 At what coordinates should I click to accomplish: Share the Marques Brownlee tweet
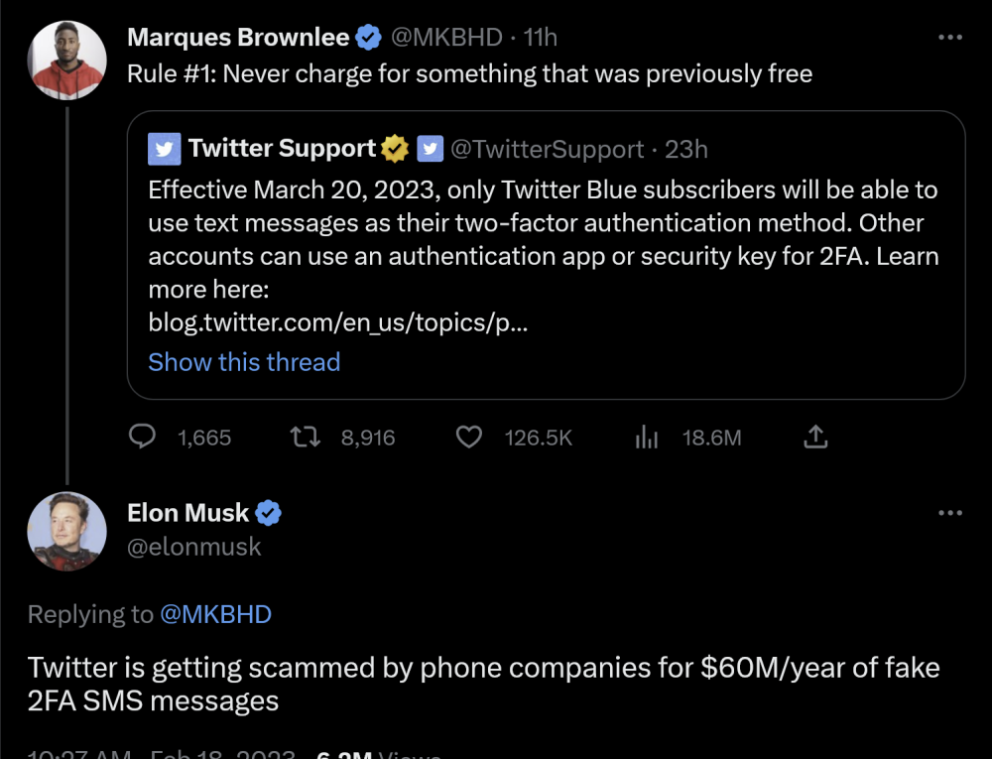pos(814,438)
